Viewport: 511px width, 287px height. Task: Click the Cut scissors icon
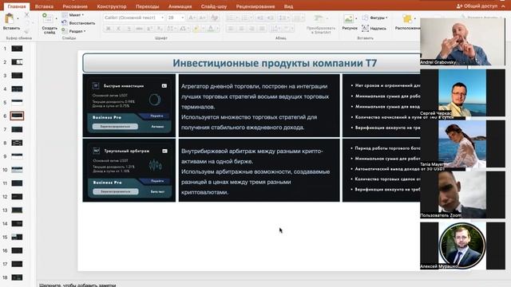coord(26,14)
